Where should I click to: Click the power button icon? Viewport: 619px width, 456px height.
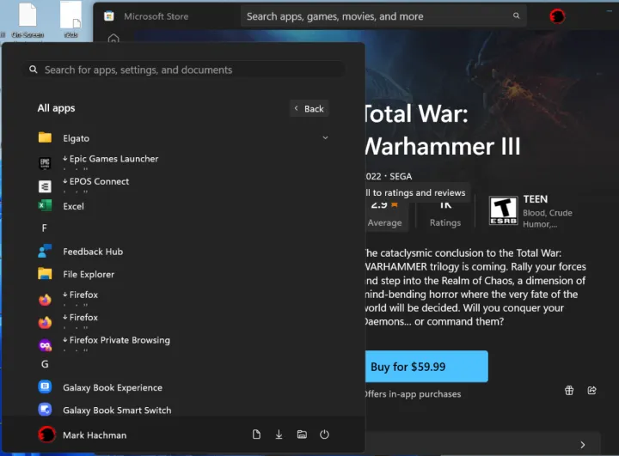[324, 435]
